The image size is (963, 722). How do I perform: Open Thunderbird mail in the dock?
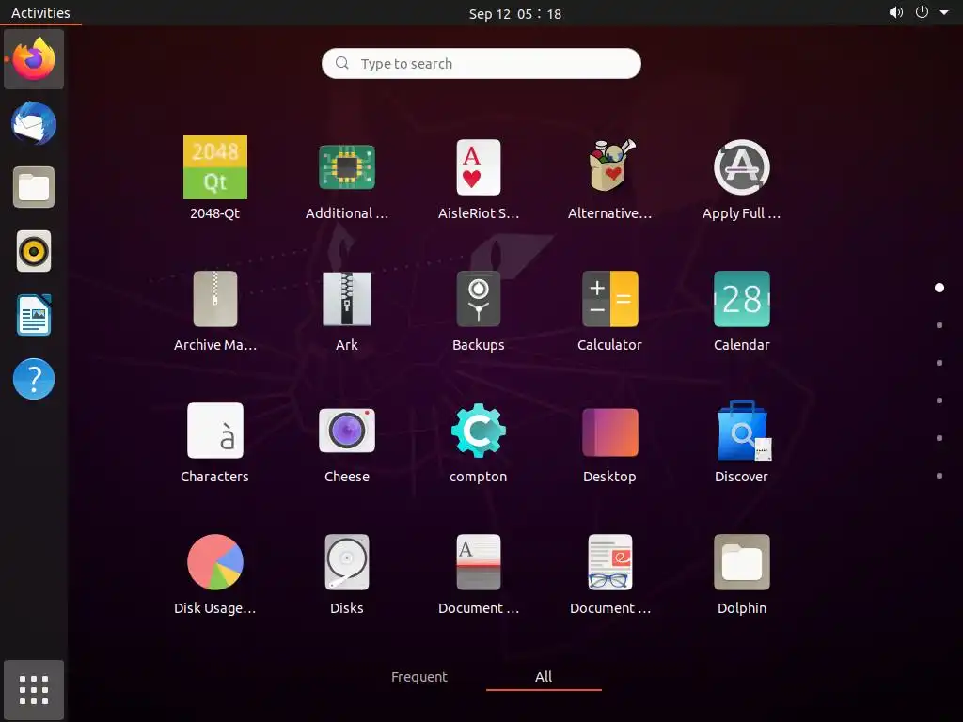[34, 123]
